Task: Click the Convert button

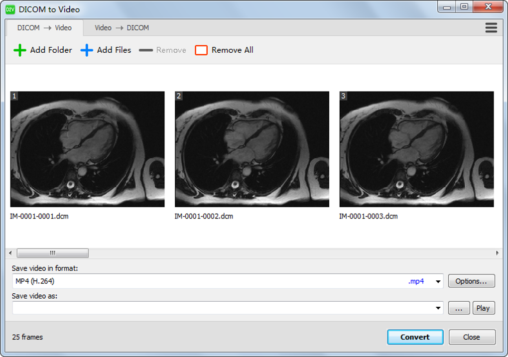Action: [x=415, y=337]
